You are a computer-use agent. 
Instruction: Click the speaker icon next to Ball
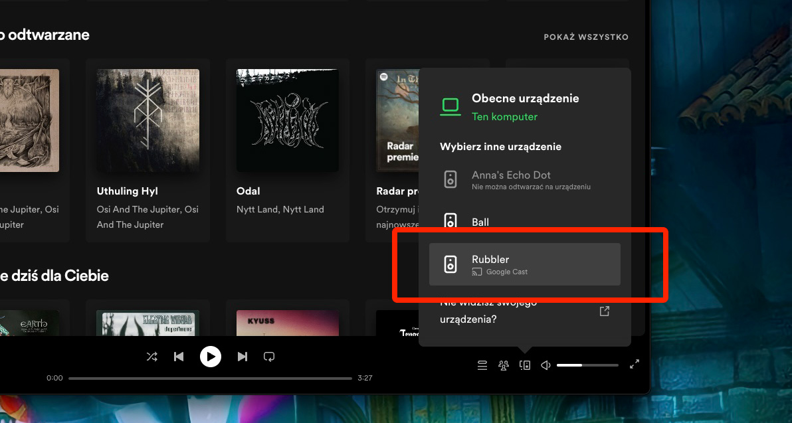coord(450,220)
